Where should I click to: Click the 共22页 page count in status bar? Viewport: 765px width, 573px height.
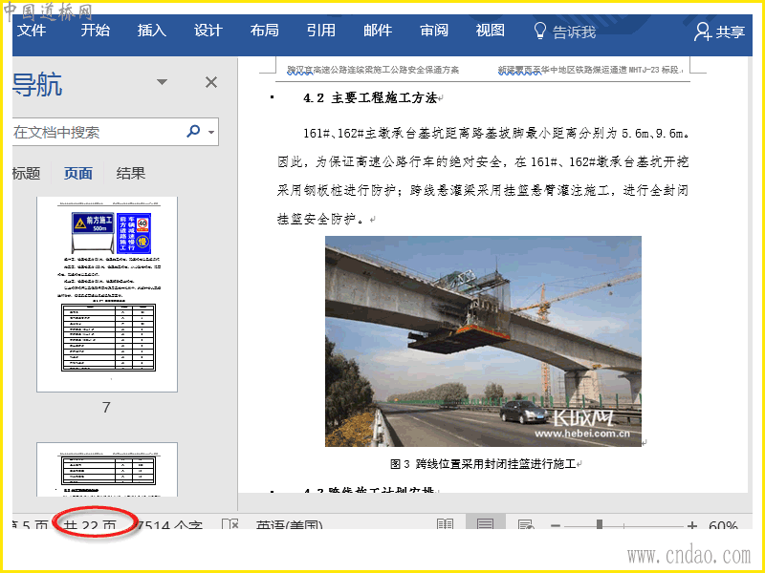(90, 525)
